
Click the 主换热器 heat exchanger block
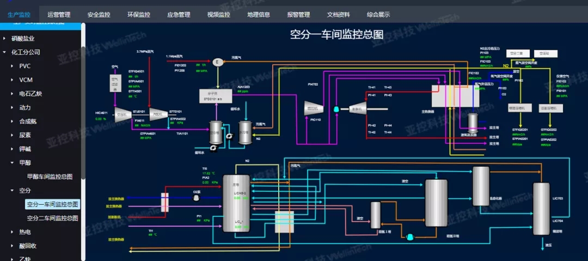pyautogui.click(x=455, y=96)
